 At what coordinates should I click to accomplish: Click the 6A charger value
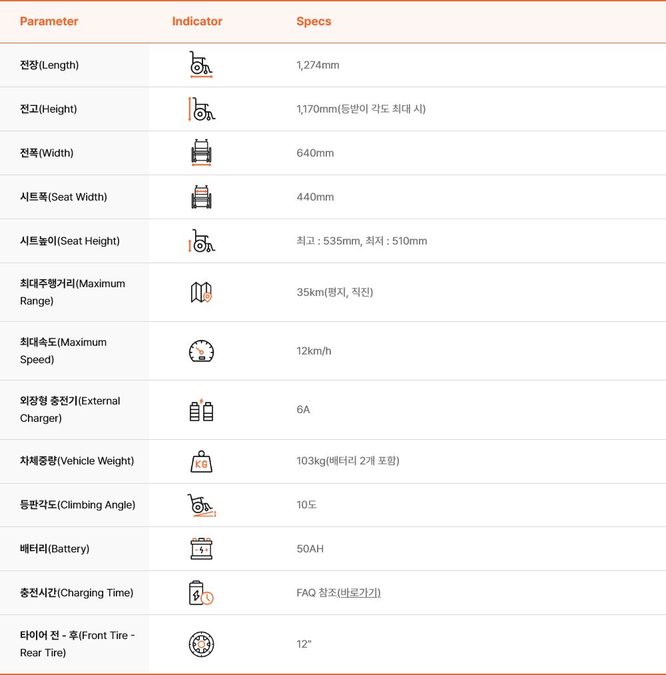tap(303, 409)
